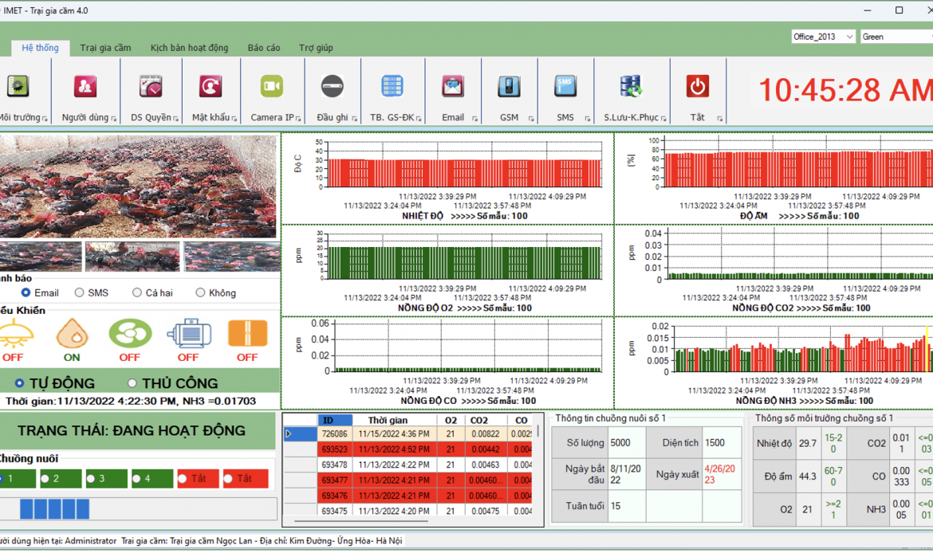Screen dimensions: 933x553
Task: Toggle the water drop control icon
Action: 72,335
